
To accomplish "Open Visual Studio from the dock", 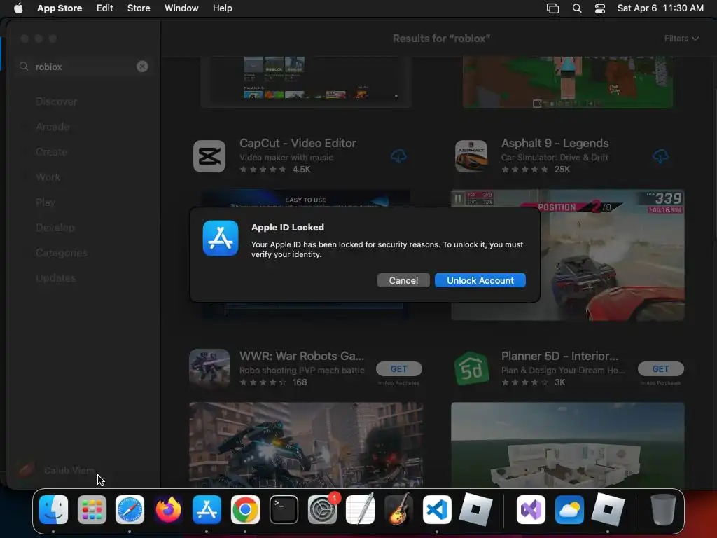I will tap(531, 509).
